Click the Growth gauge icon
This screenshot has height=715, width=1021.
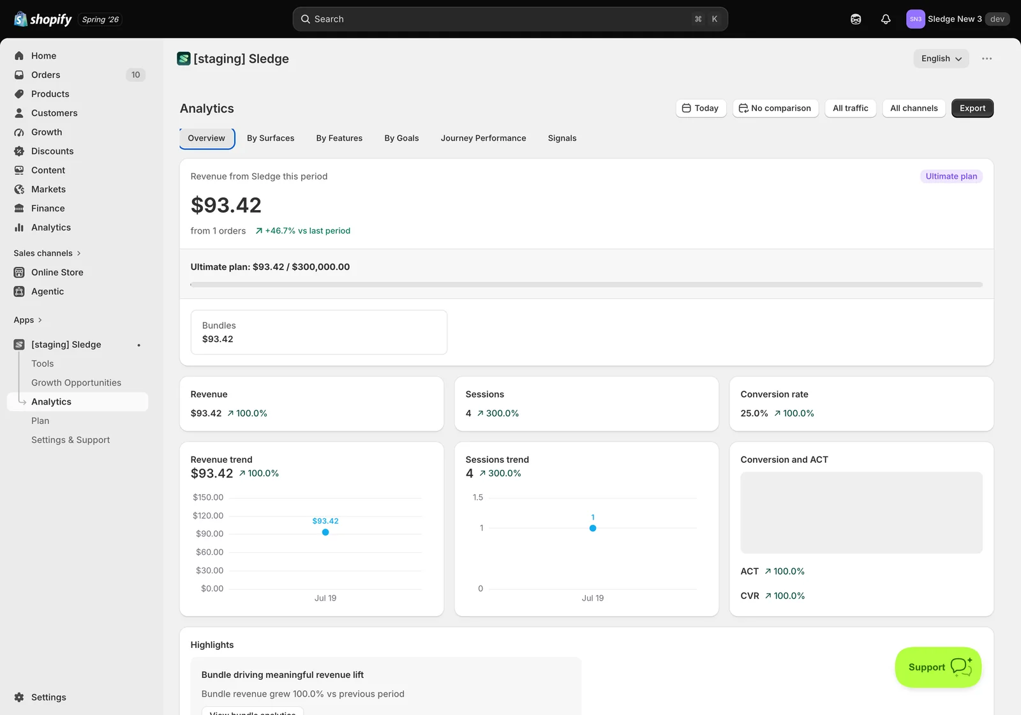click(19, 132)
